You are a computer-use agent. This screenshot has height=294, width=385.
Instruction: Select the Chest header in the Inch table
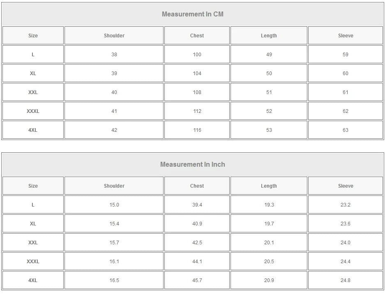[x=197, y=186]
